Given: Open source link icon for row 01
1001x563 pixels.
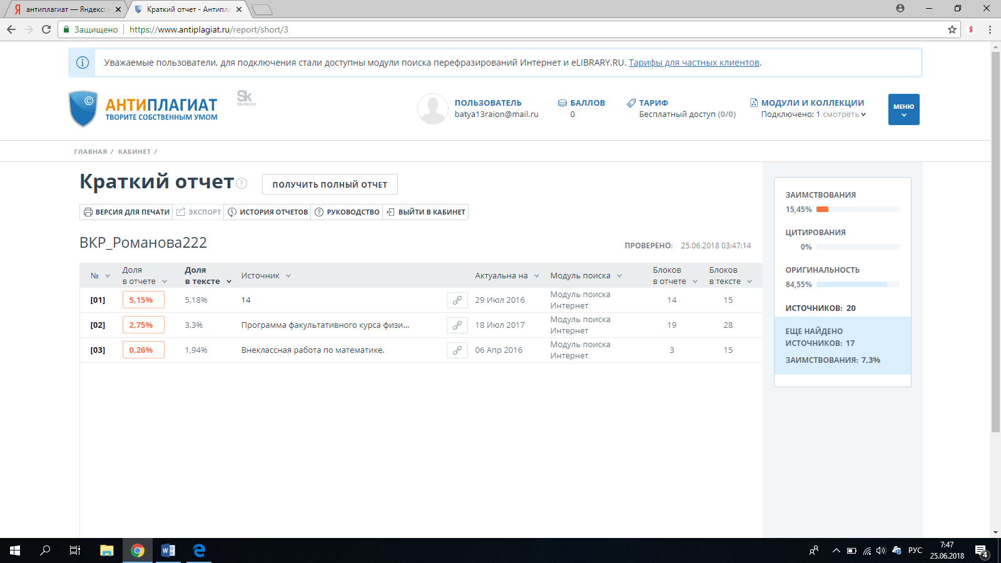Looking at the screenshot, I should pos(457,300).
